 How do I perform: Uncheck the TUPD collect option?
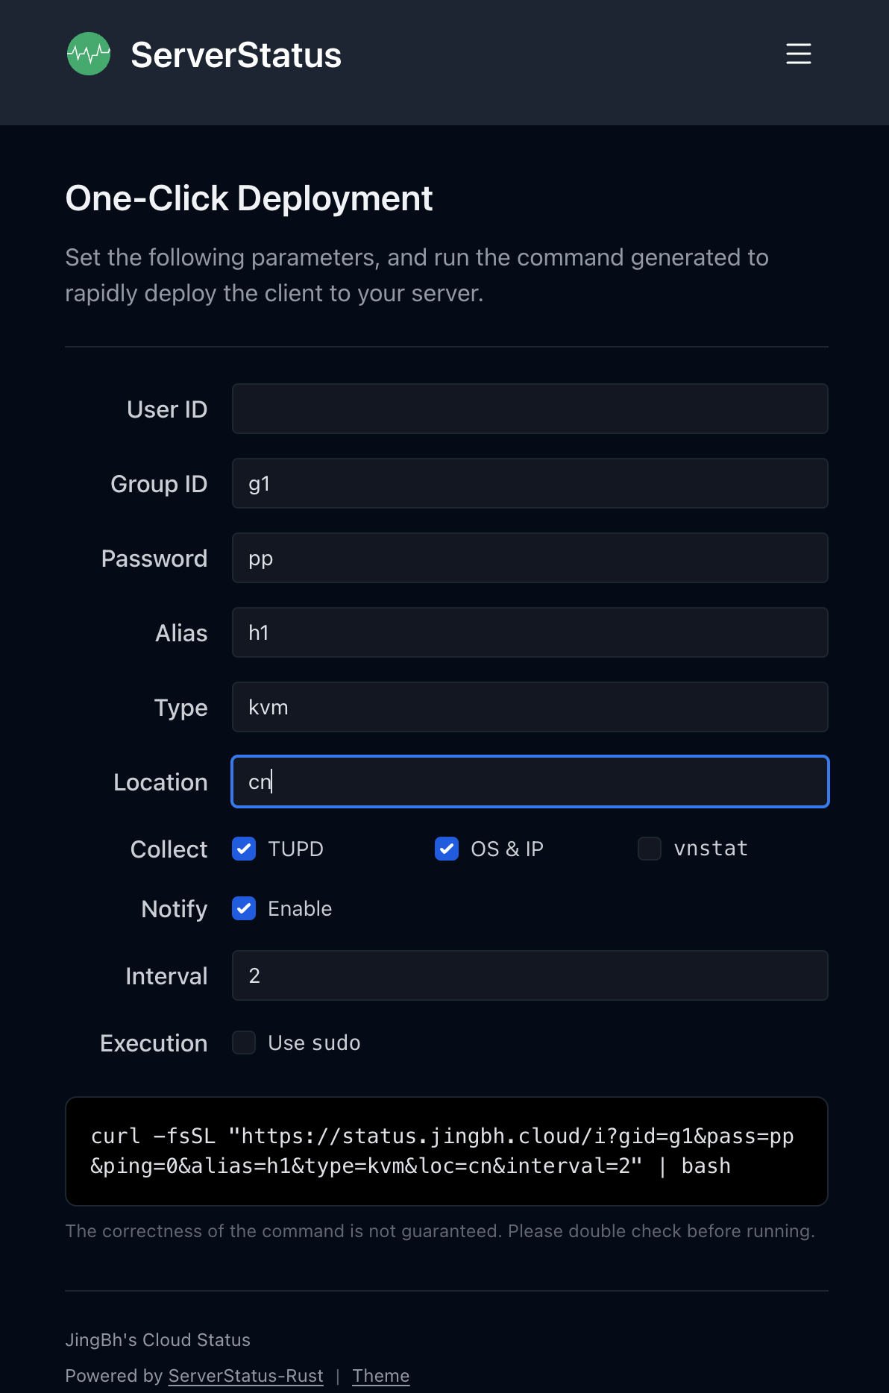[x=243, y=849]
